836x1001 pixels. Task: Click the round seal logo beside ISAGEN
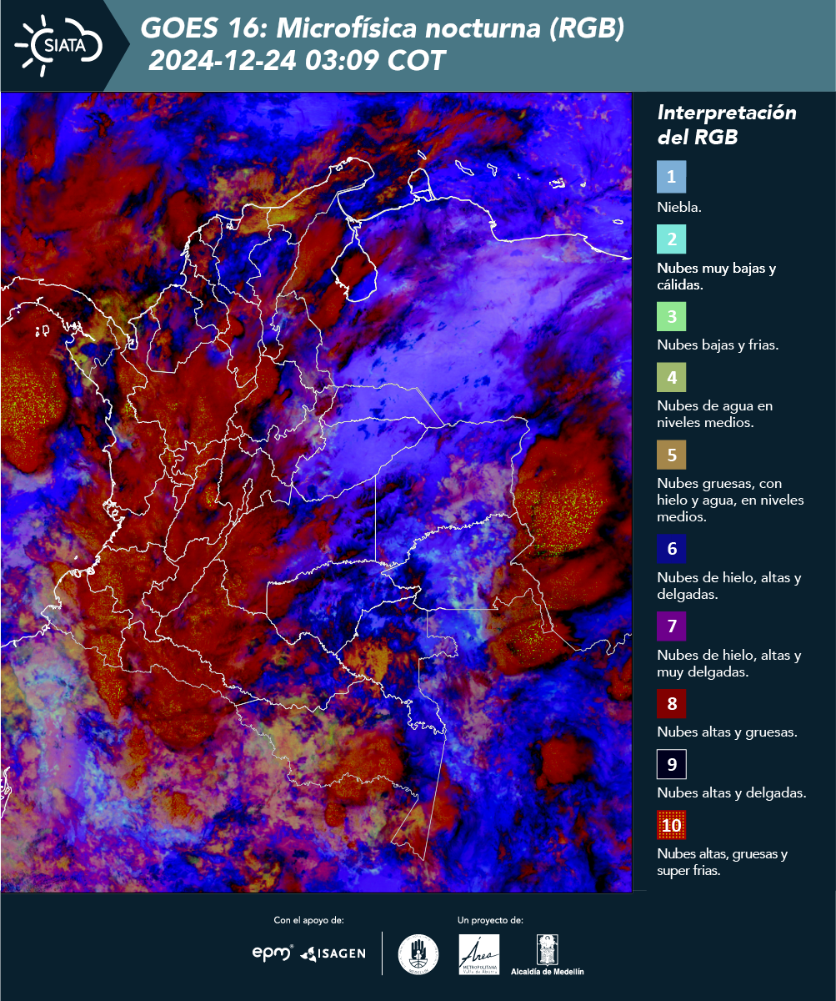[x=418, y=954]
